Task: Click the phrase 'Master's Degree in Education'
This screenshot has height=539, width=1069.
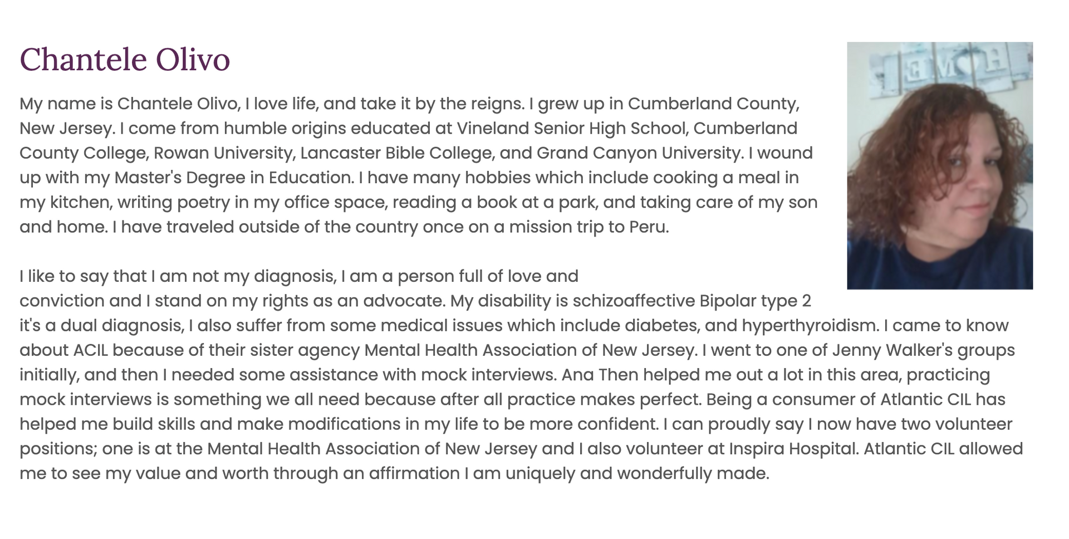Action: point(234,178)
